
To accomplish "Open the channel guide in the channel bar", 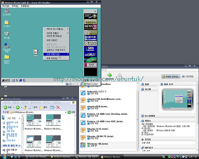I will coord(90,16).
